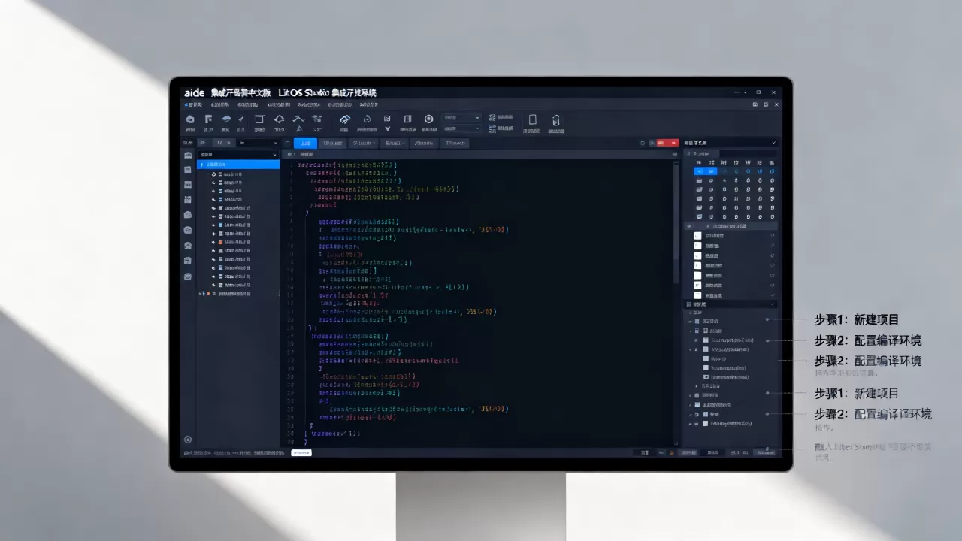Image resolution: width=962 pixels, height=541 pixels.
Task: Open the dropdown arrow below the panel-with-arrow toolbar icon
Action: [x=387, y=129]
